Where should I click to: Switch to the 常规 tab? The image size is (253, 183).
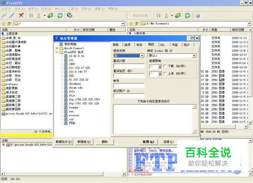[x=115, y=44]
